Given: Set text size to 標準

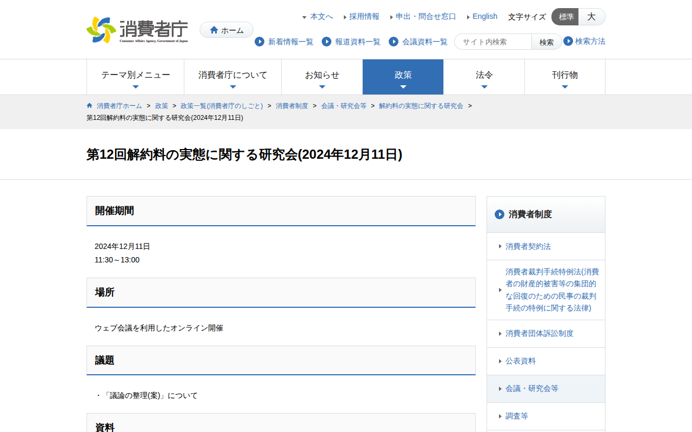Looking at the screenshot, I should click(565, 17).
